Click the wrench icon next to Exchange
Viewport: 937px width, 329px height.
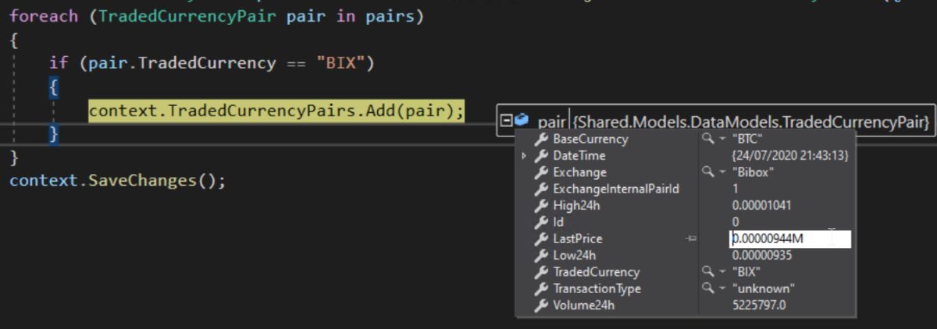coord(540,172)
